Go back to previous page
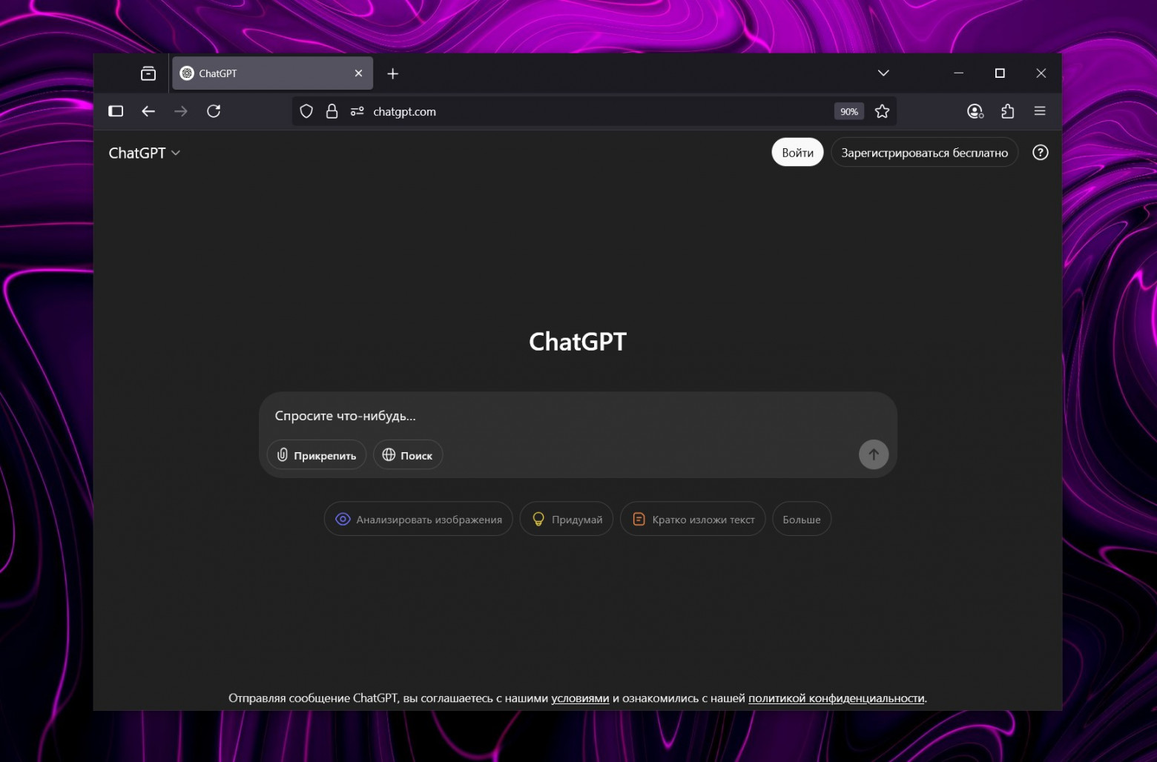This screenshot has height=762, width=1157. click(x=148, y=111)
